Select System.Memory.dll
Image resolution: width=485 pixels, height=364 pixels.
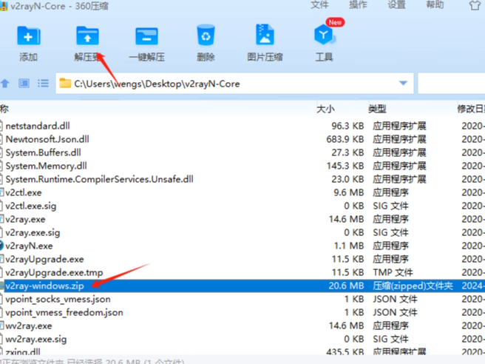[x=46, y=166]
